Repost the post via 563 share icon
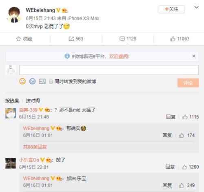The width and height of the screenshot is (204, 192). click(76, 39)
